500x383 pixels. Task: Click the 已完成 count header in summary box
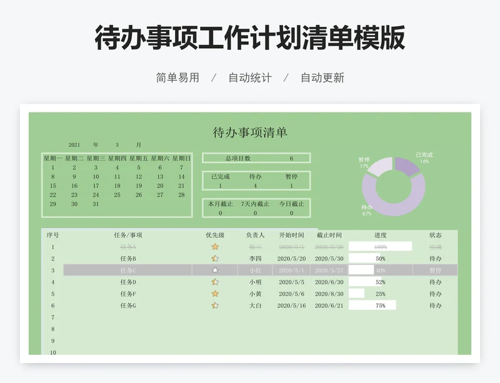(221, 176)
